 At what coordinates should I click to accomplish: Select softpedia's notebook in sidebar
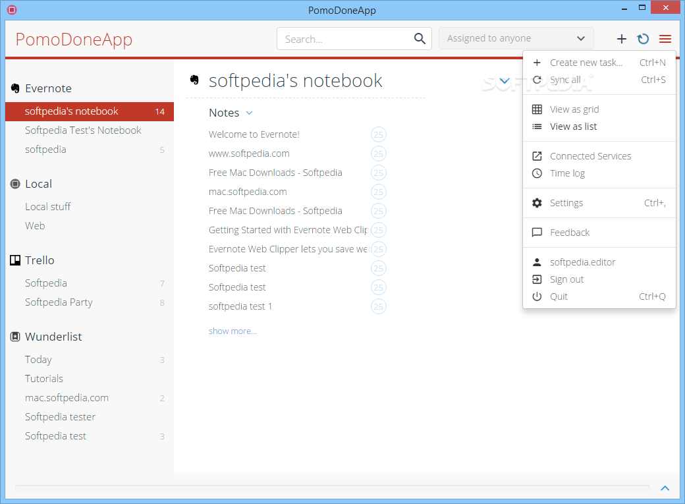point(90,111)
